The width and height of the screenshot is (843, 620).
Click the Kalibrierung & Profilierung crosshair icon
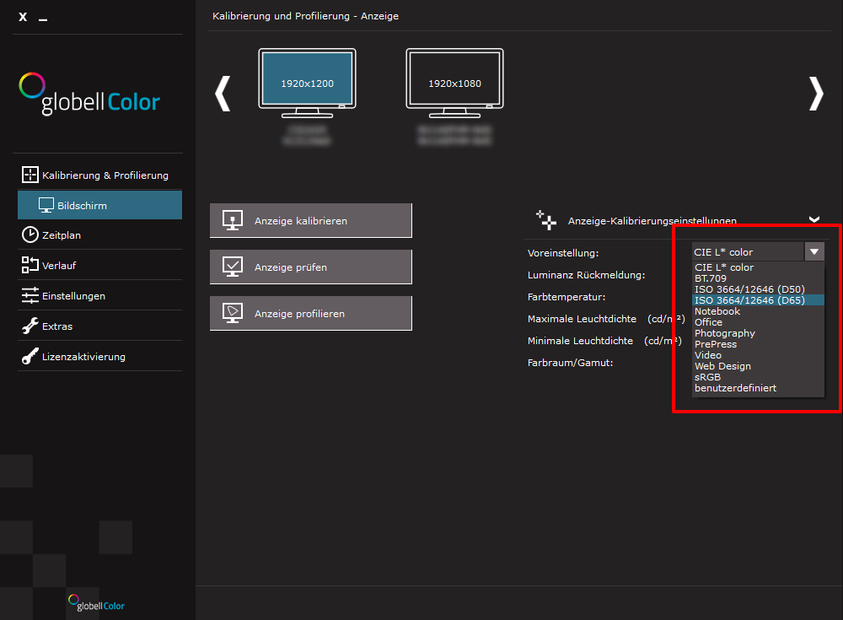(x=30, y=175)
